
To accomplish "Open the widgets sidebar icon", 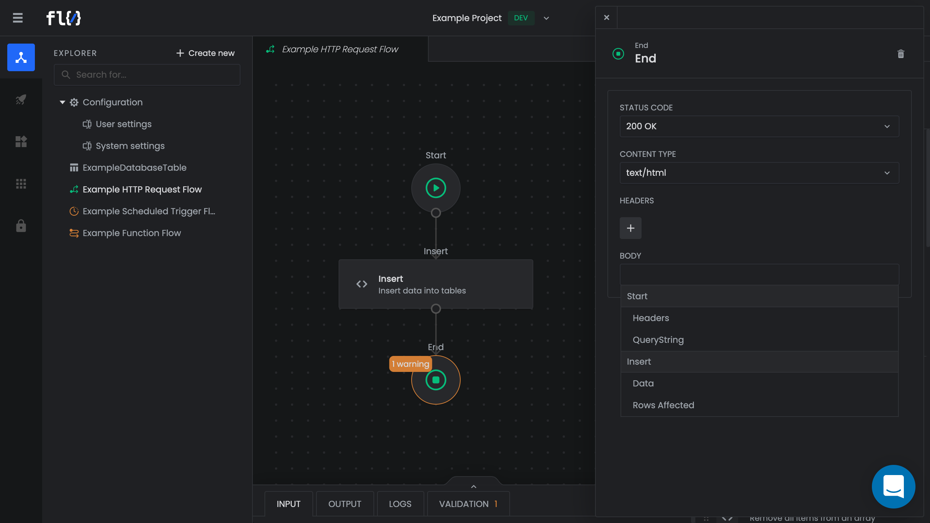I will [21, 142].
